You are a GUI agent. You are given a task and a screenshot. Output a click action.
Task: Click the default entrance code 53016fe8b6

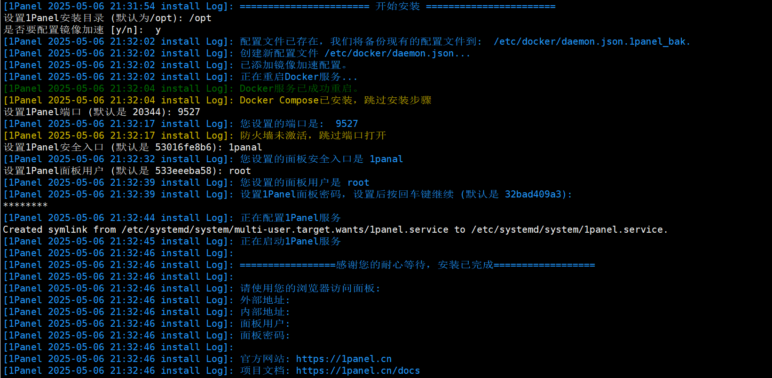(x=183, y=147)
